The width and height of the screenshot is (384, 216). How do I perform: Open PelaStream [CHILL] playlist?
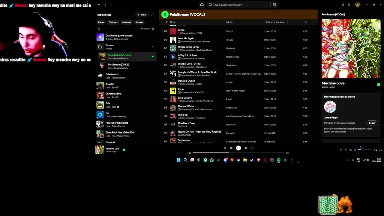126,66
